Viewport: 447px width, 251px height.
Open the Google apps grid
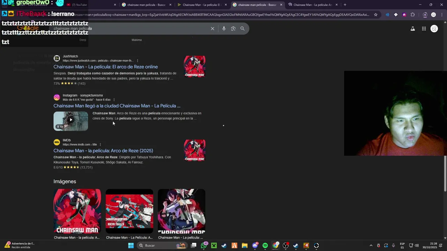point(424,29)
